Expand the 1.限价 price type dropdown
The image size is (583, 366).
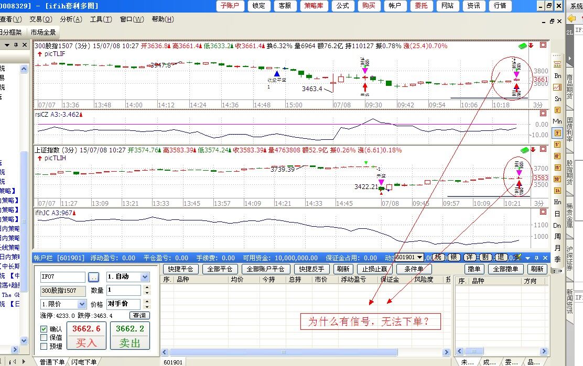82,304
